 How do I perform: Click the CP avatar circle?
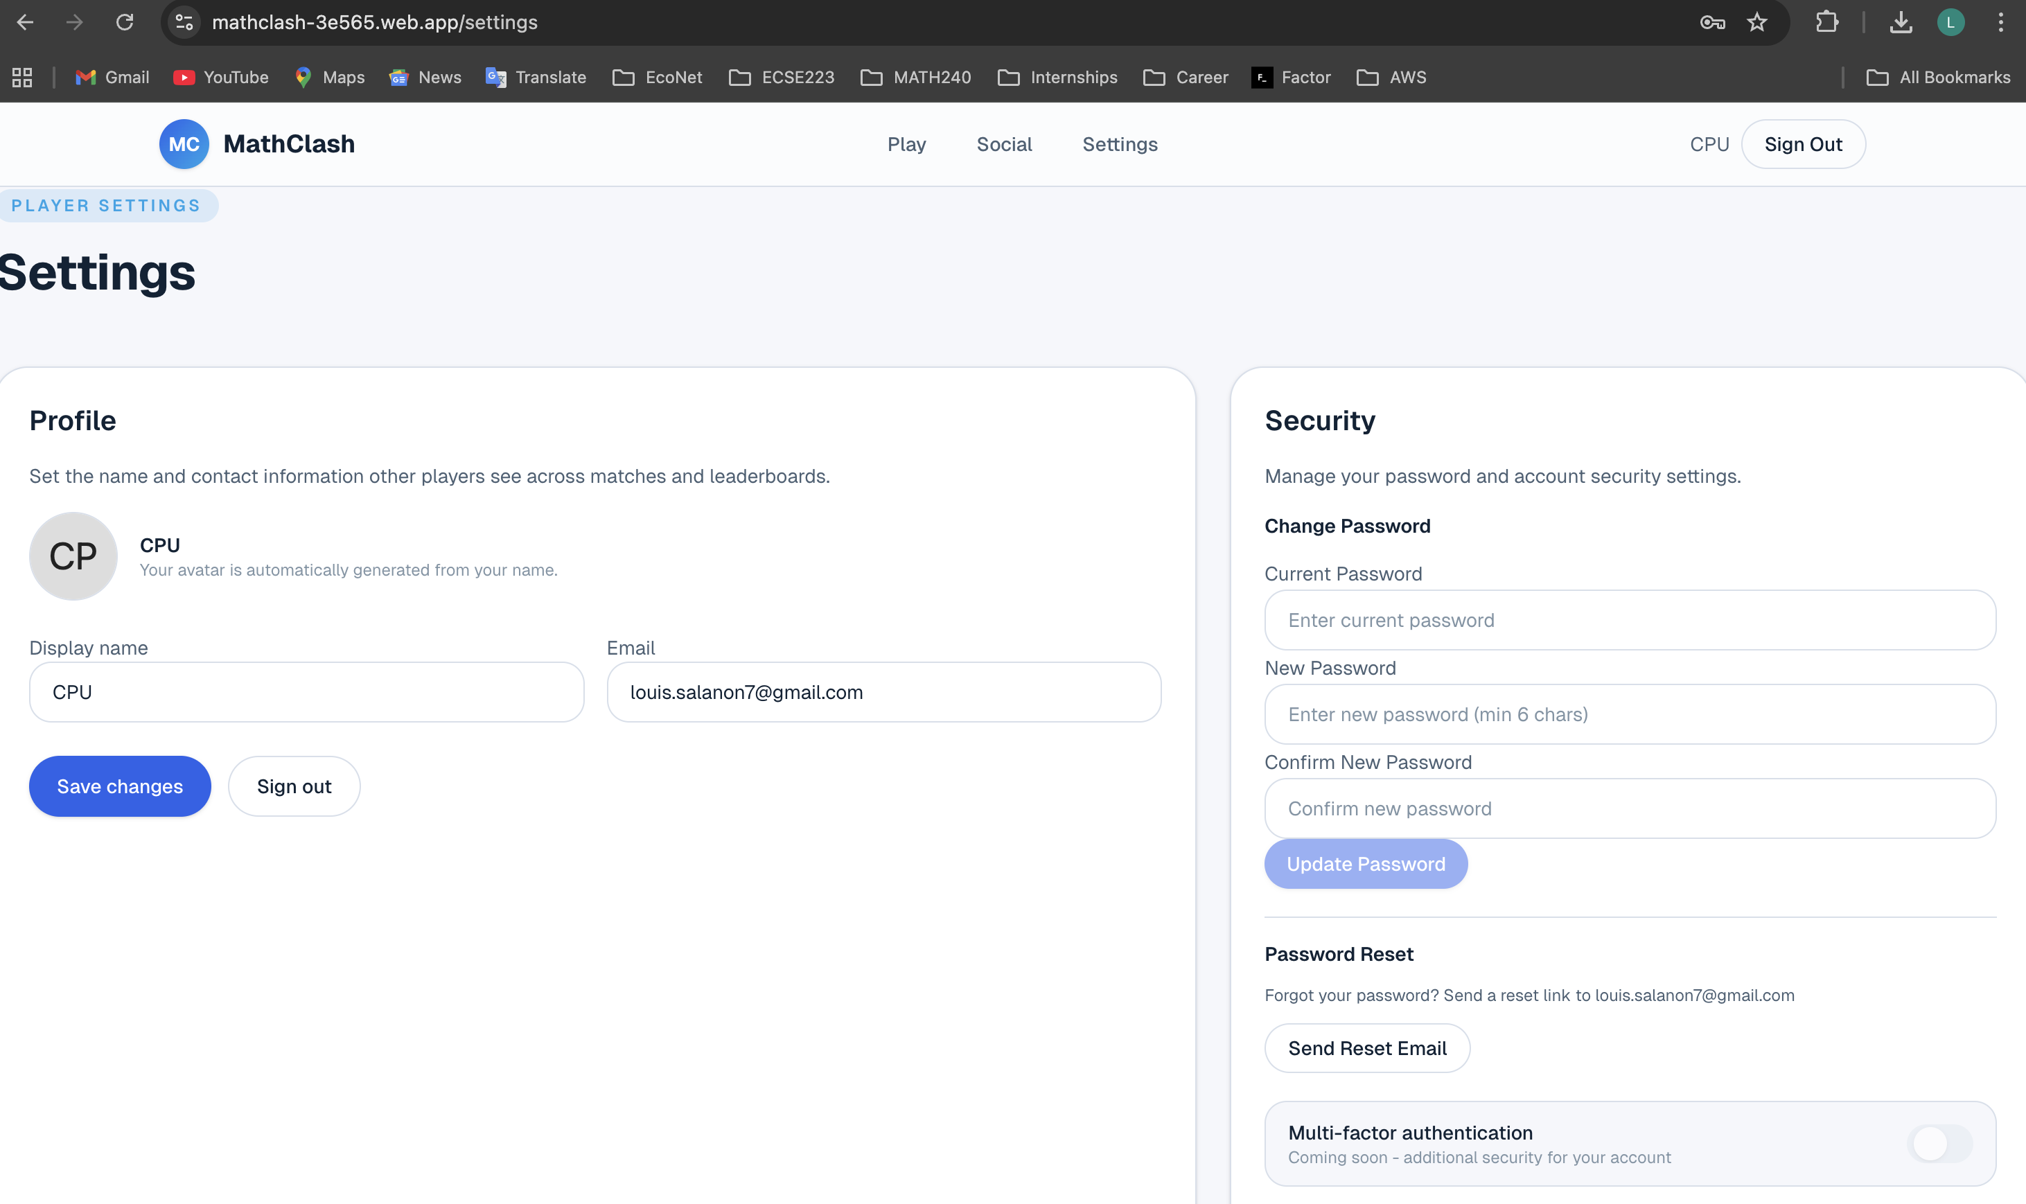click(73, 556)
